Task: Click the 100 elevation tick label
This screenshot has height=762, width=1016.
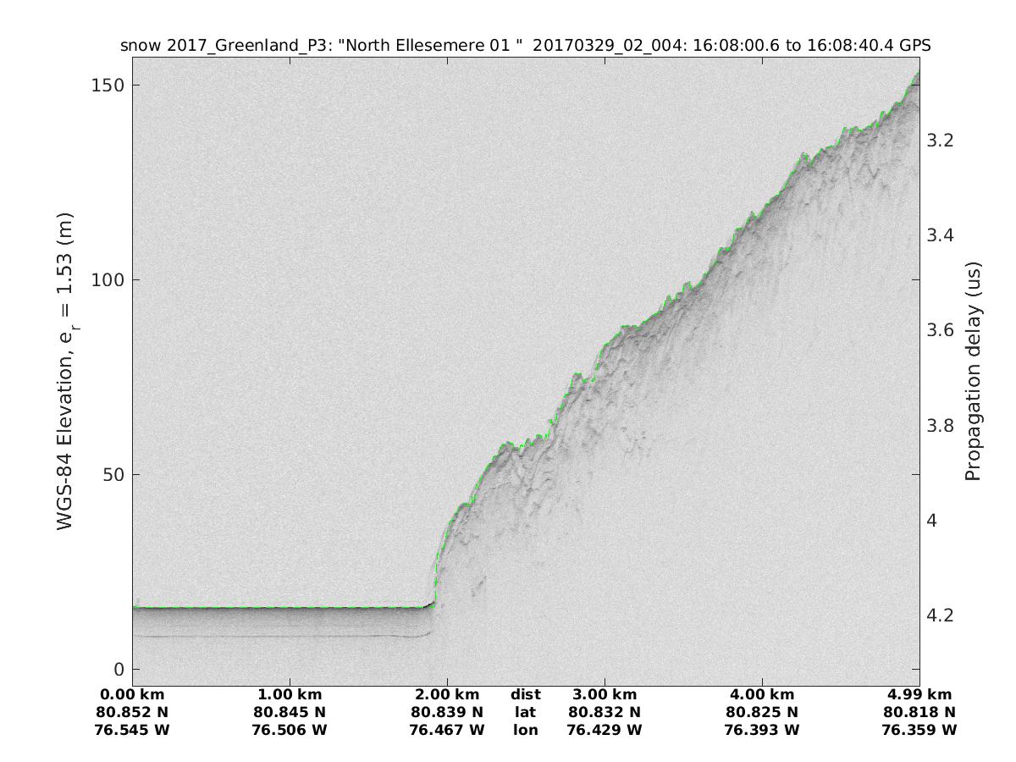Action: [x=108, y=280]
